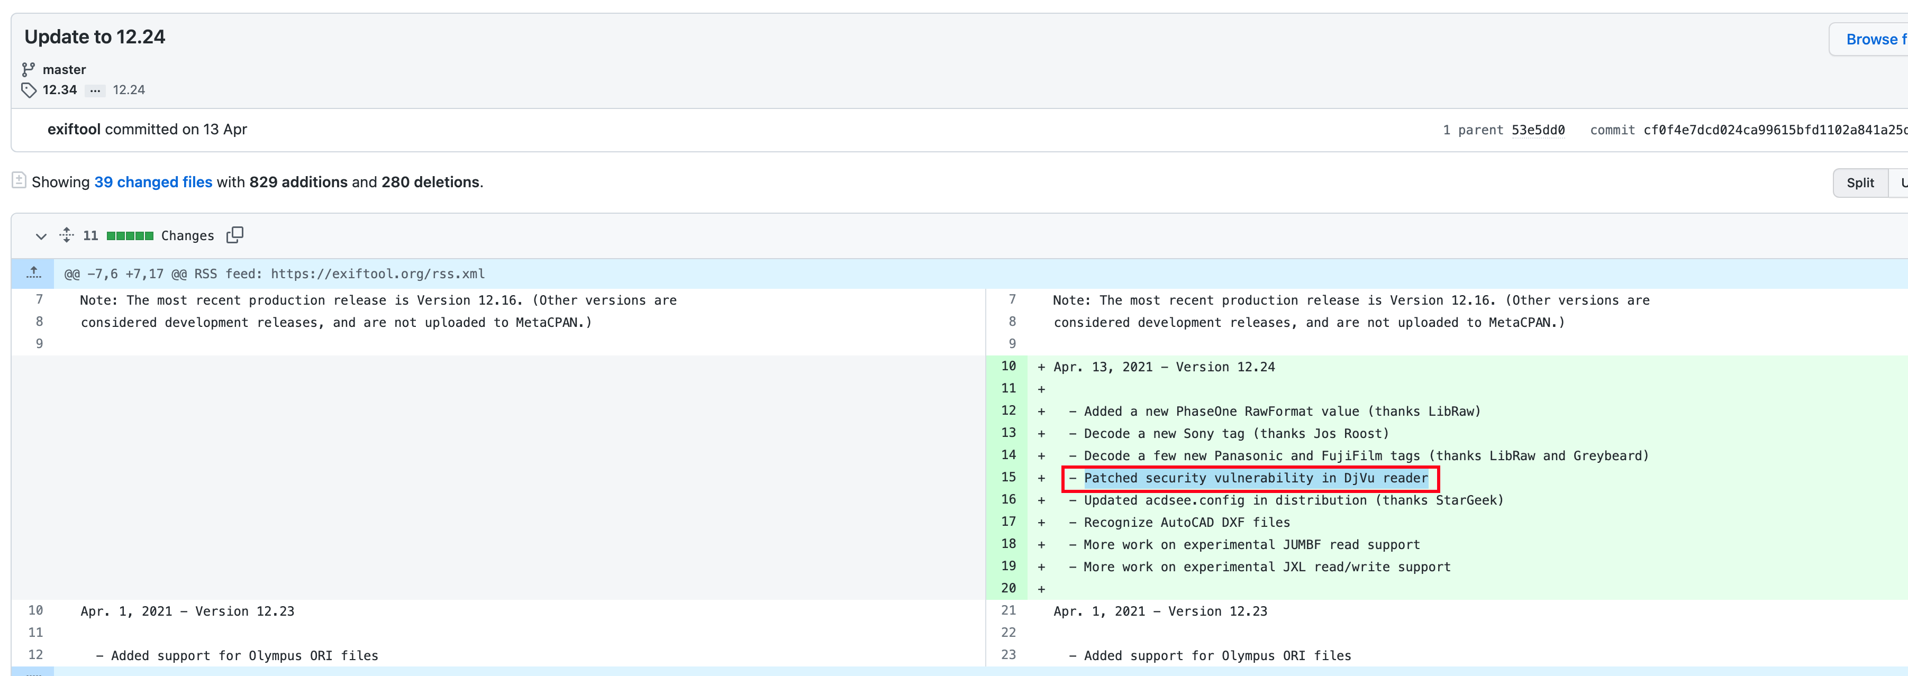Click the tag icon next to 12.34
Viewport: 1908px width, 676px height.
coord(28,90)
